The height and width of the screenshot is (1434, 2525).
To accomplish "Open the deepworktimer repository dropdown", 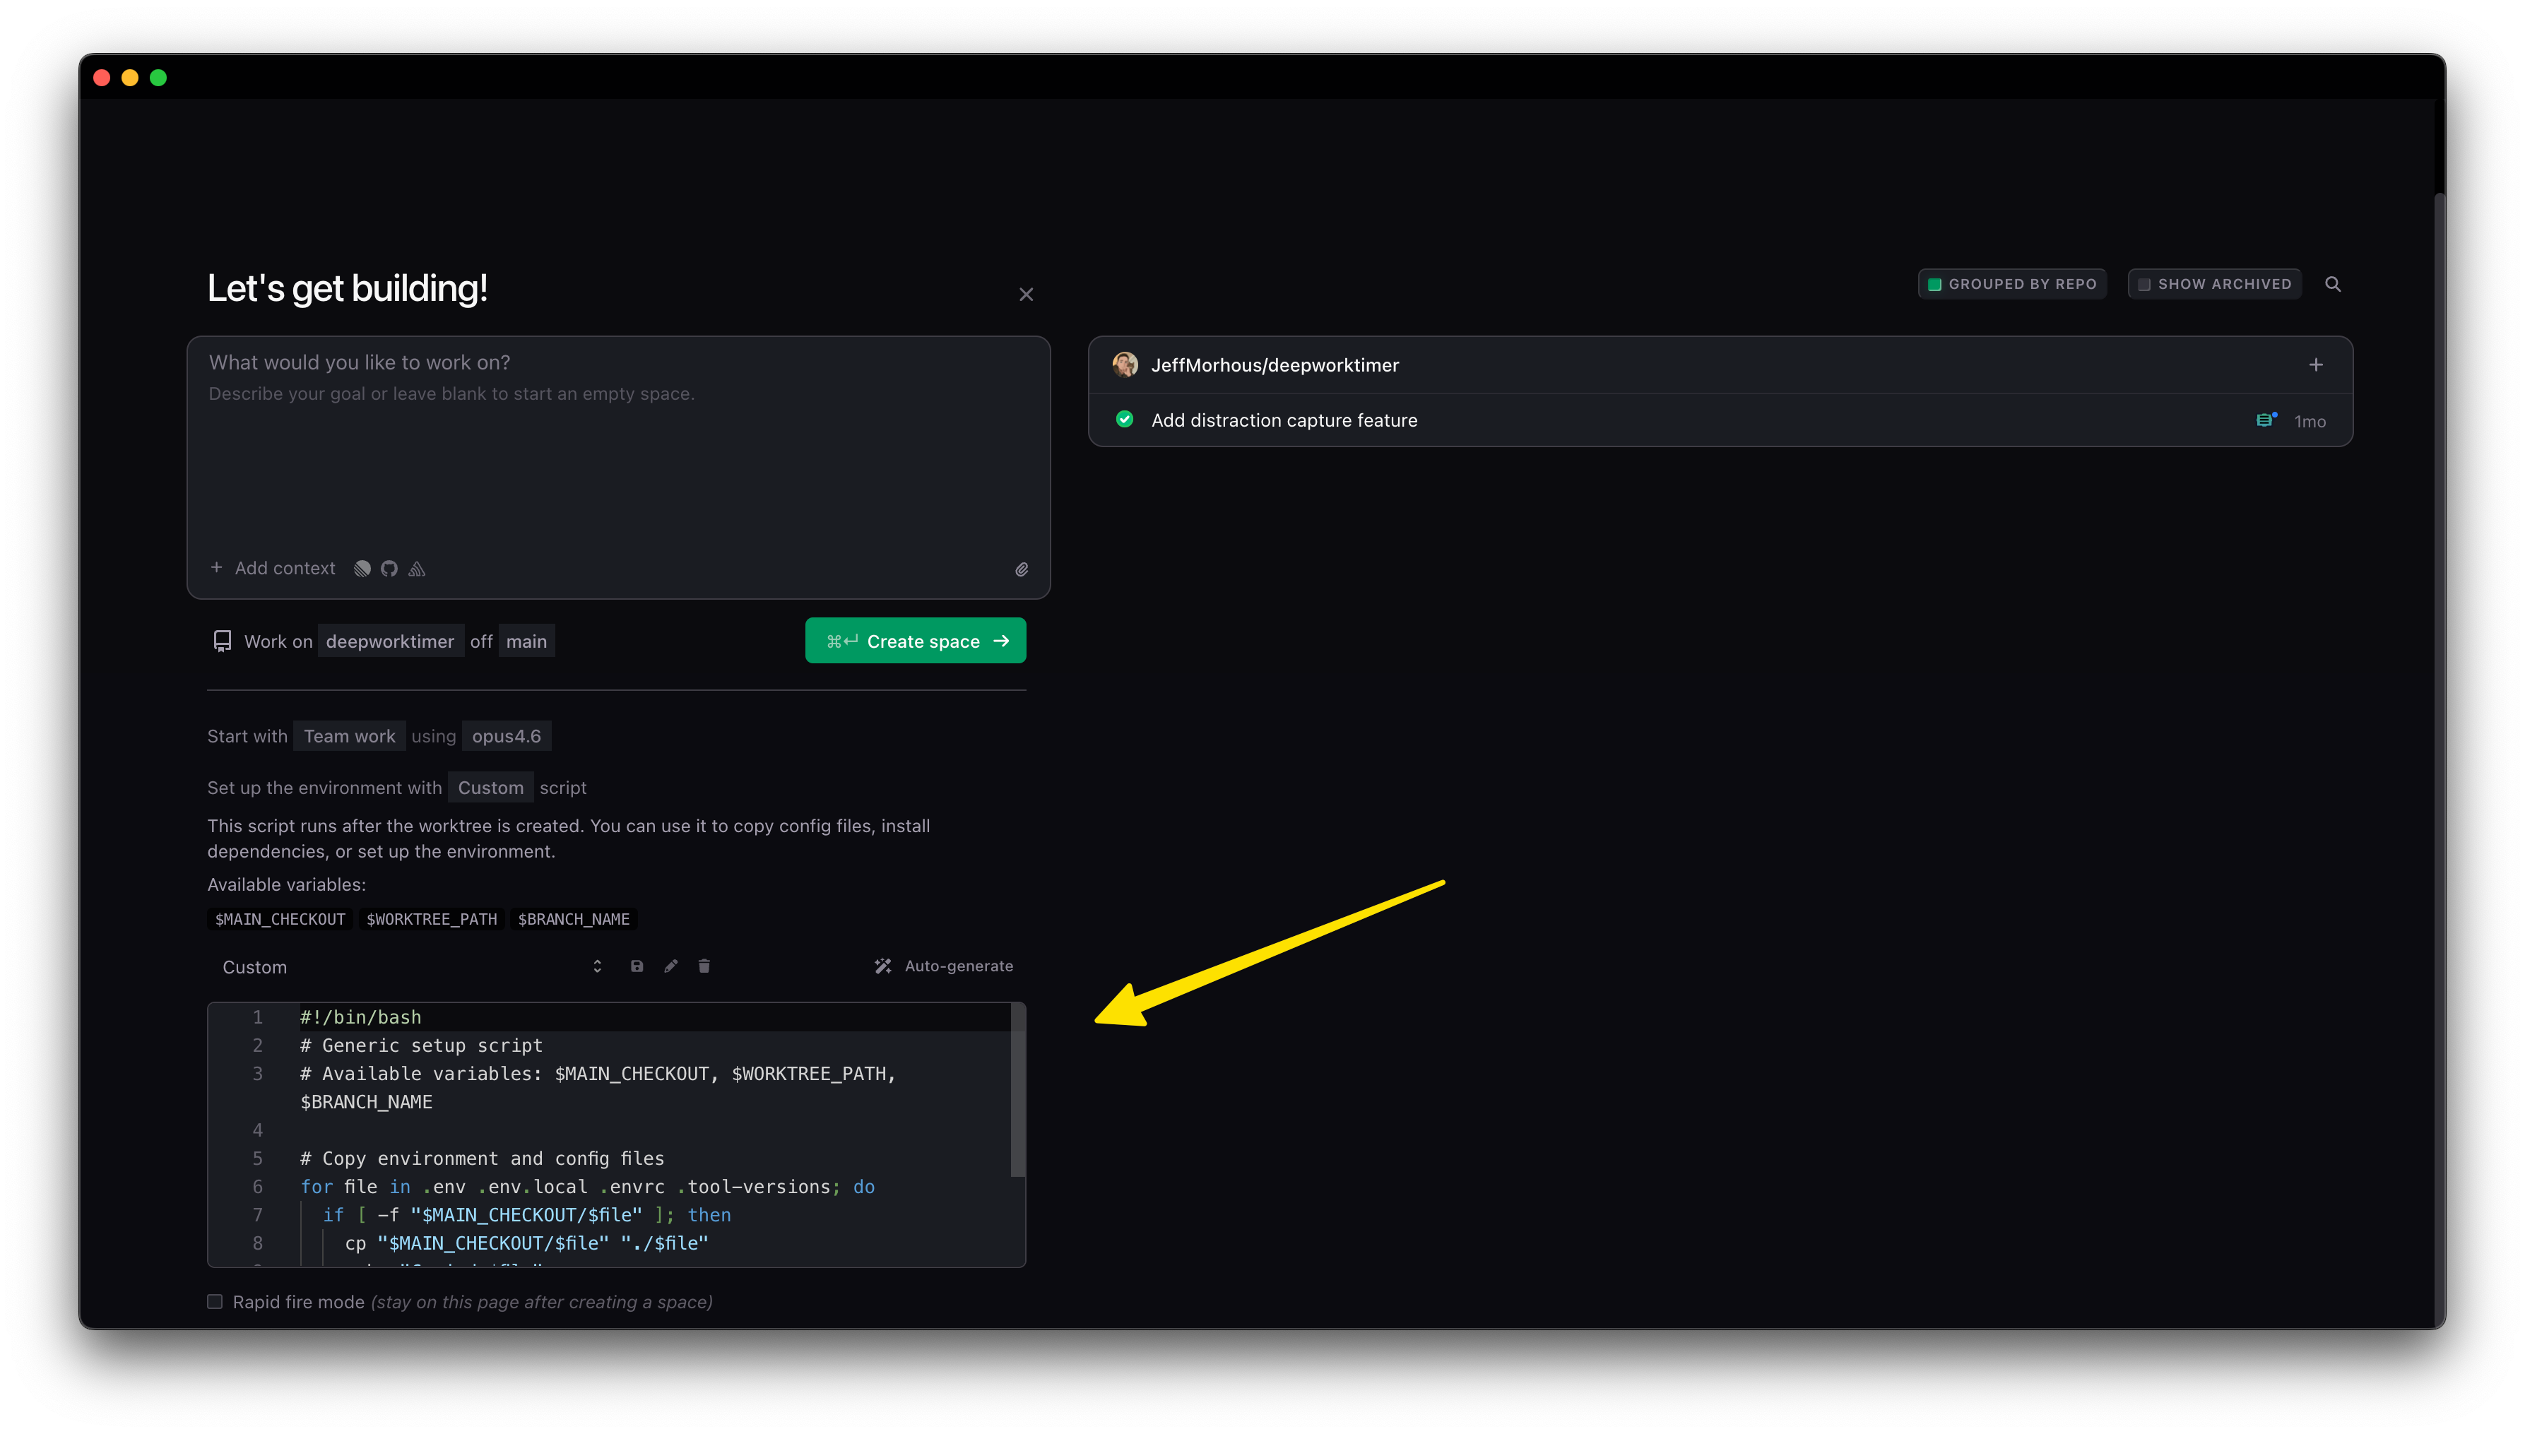I will coord(390,641).
